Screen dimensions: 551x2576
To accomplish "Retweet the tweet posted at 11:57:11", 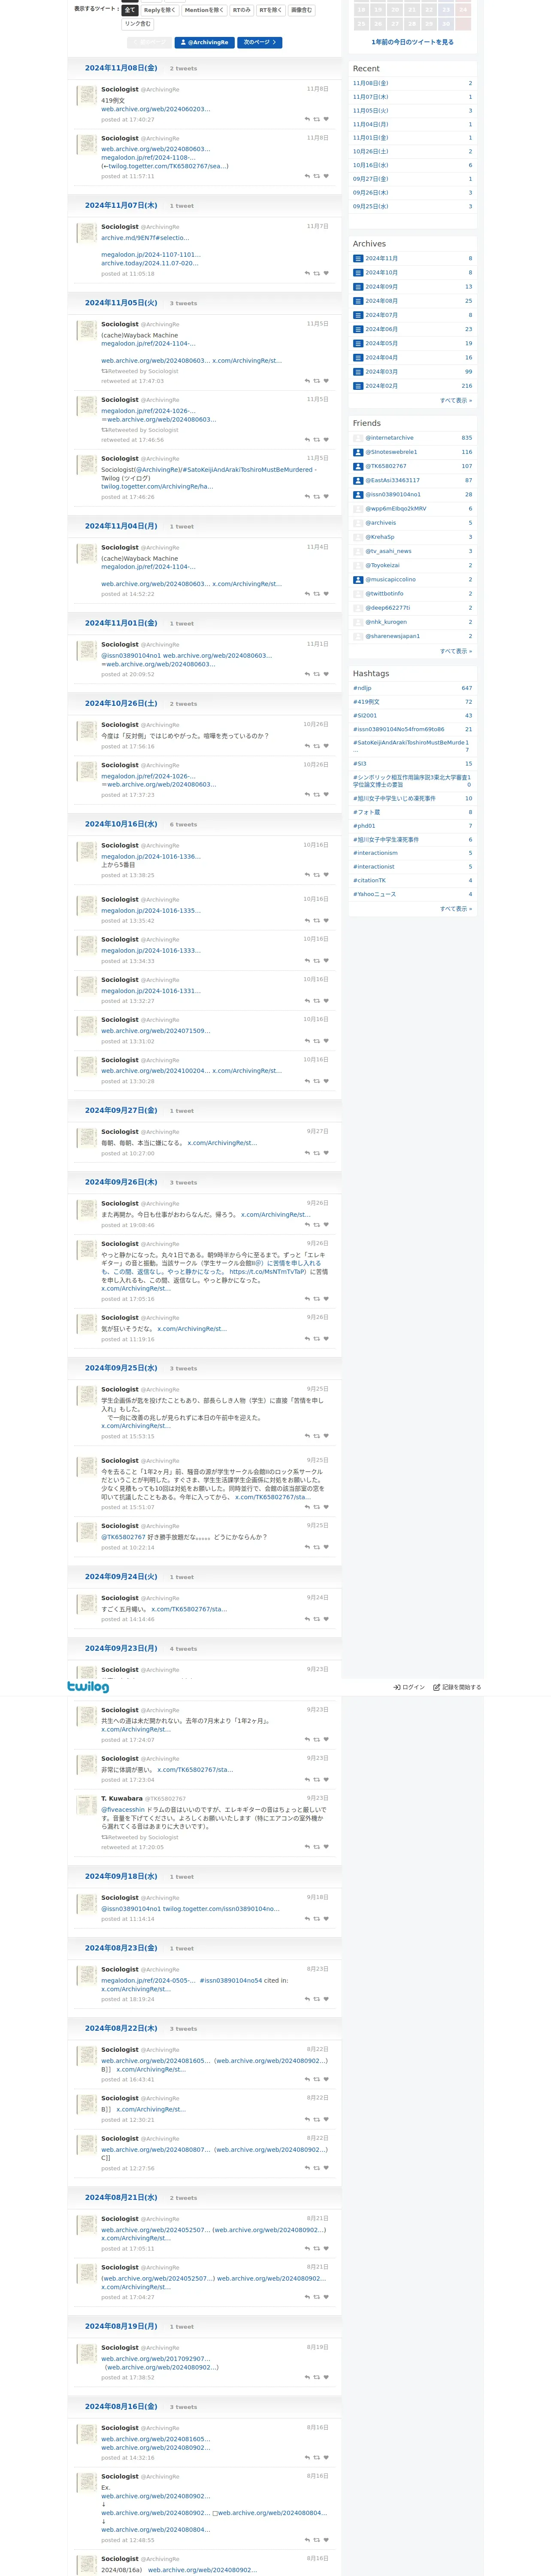I will pos(317,176).
